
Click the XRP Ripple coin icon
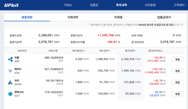[x=10, y=59]
